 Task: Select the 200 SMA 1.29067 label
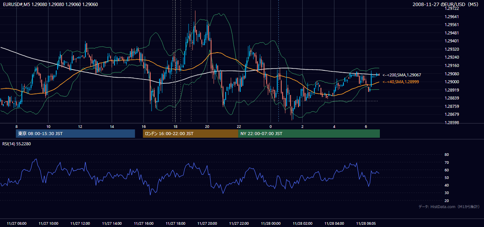coord(401,75)
